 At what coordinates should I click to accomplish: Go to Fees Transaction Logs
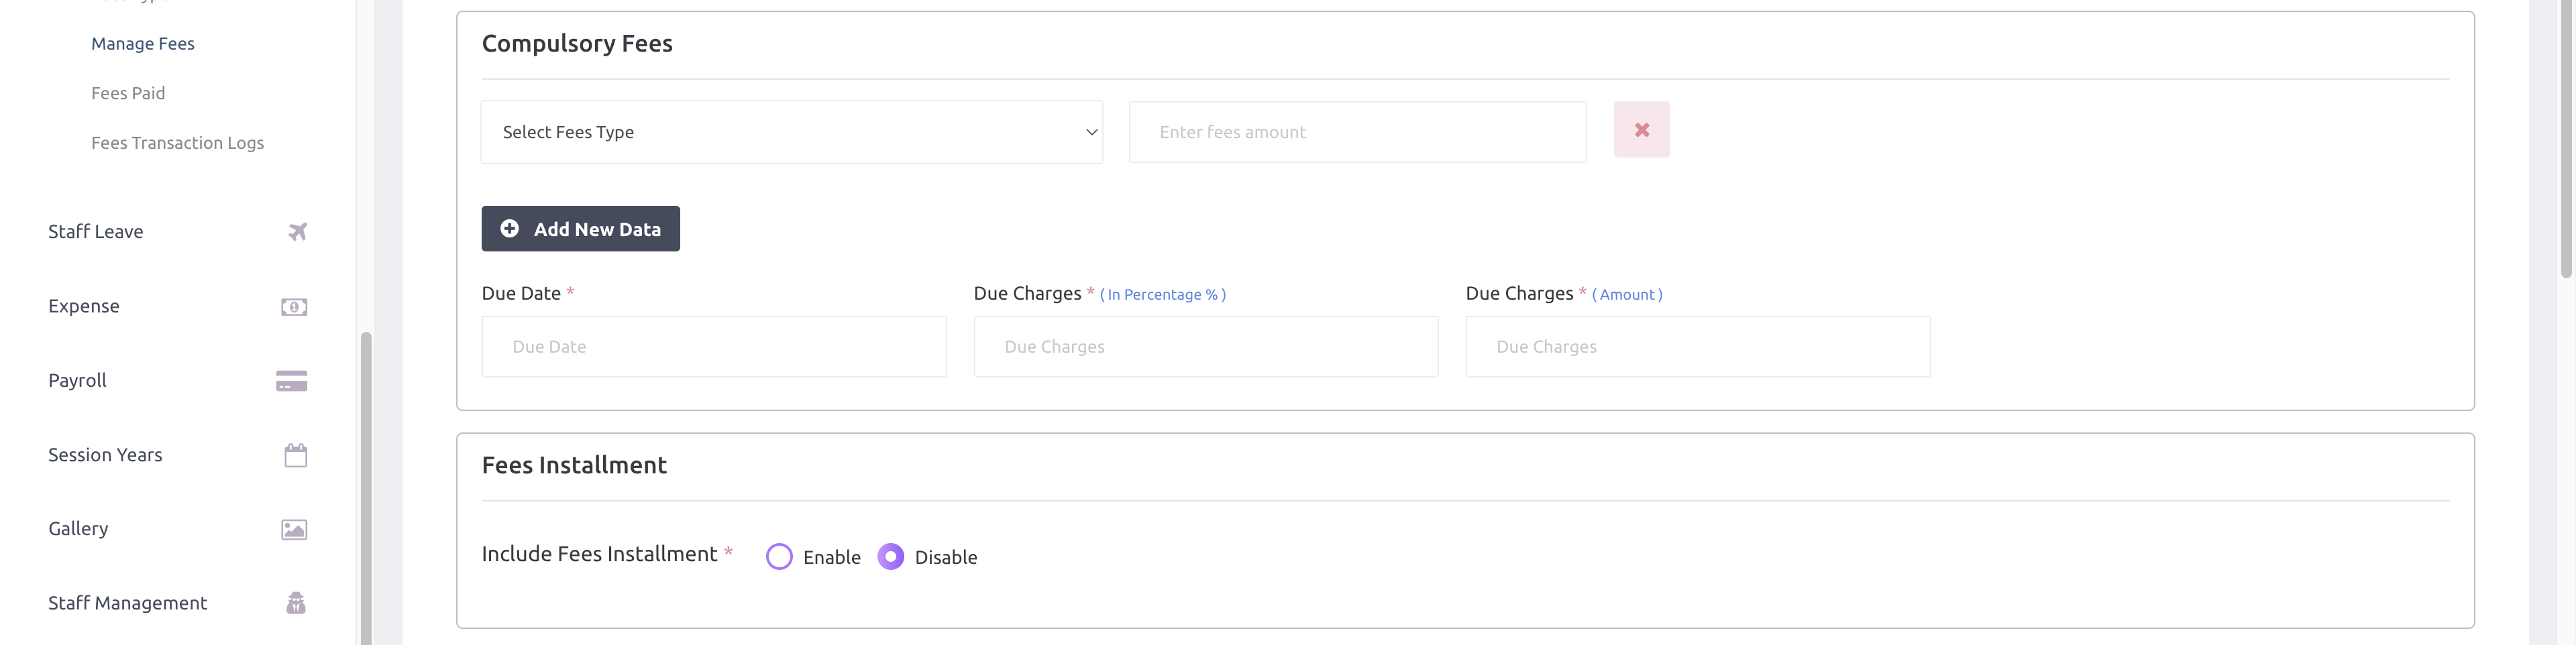pos(177,142)
